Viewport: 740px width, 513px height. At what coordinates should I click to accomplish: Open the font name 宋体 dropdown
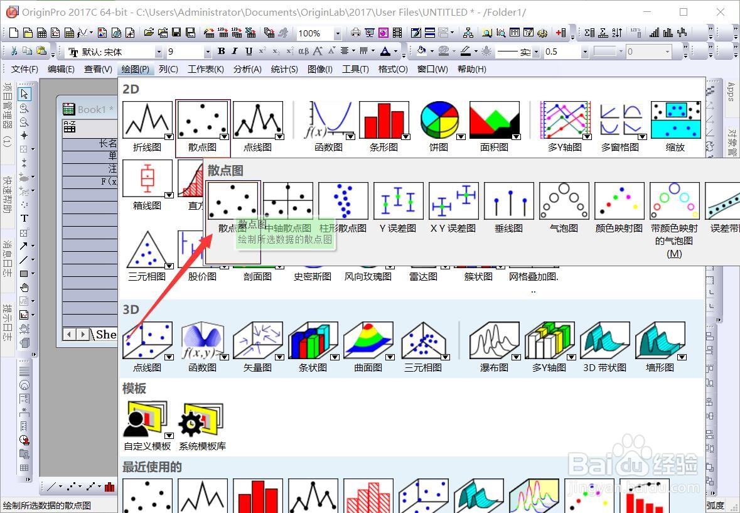(x=159, y=51)
